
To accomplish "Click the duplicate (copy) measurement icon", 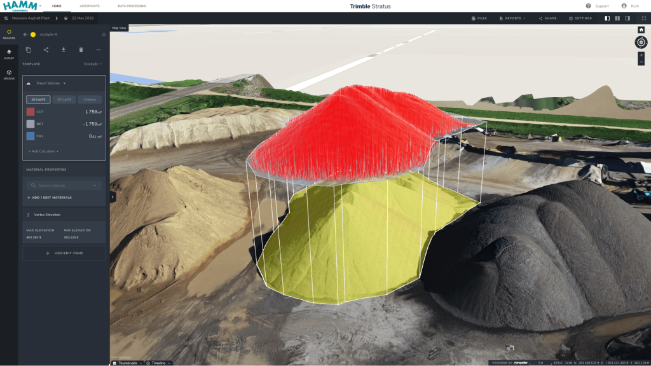I will coord(28,50).
